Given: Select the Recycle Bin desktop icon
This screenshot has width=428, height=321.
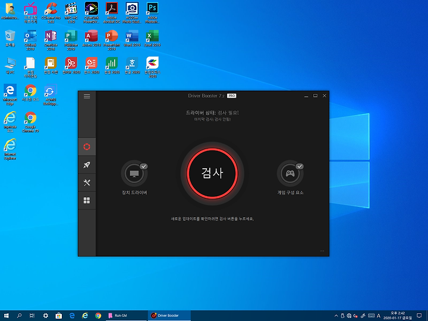Looking at the screenshot, I should click(x=10, y=38).
